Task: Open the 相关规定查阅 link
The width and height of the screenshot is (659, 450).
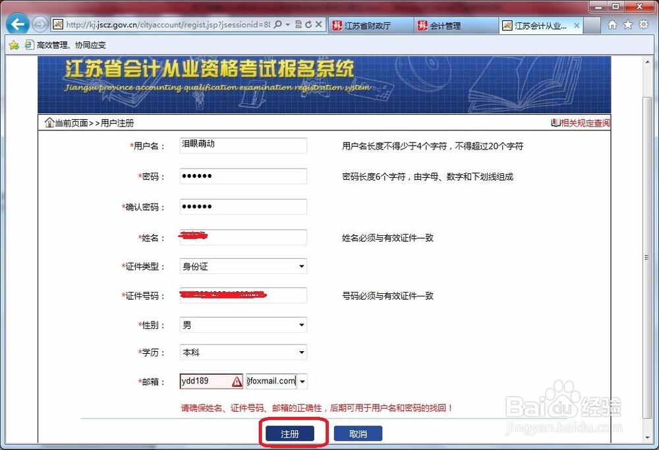Action: point(581,123)
